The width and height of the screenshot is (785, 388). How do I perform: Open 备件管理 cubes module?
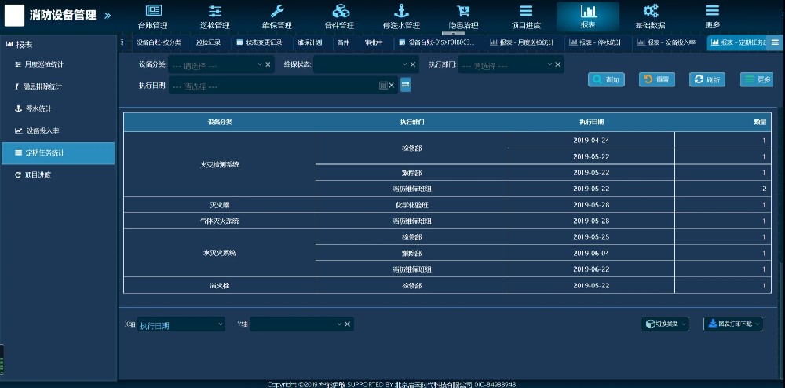coord(339,16)
